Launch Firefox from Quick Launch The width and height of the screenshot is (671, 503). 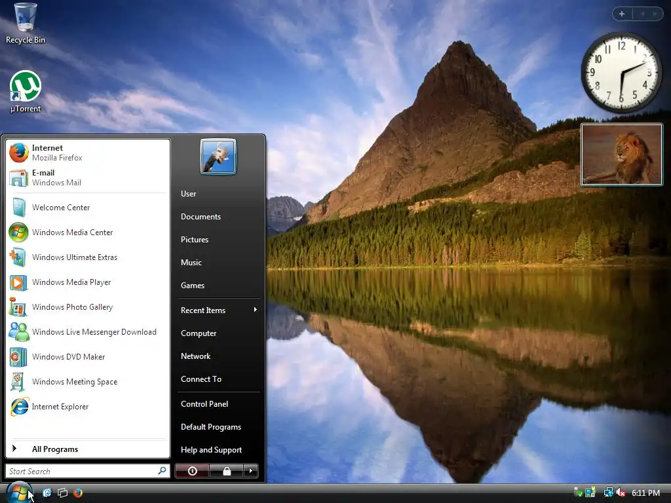pos(78,493)
